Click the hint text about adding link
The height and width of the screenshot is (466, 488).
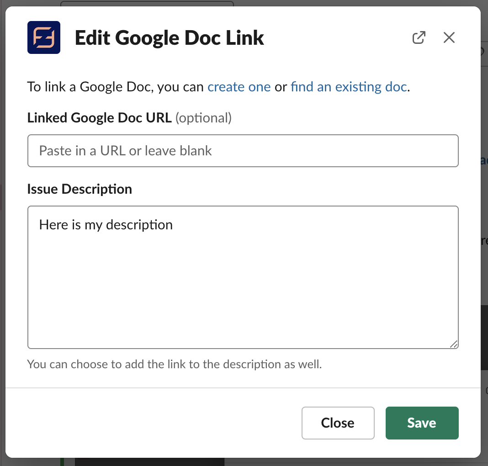click(174, 364)
